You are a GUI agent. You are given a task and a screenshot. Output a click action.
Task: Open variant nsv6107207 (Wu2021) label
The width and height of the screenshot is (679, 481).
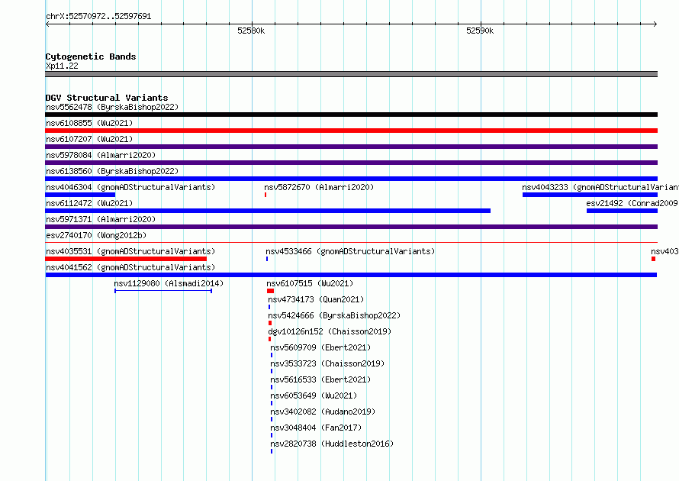[89, 139]
